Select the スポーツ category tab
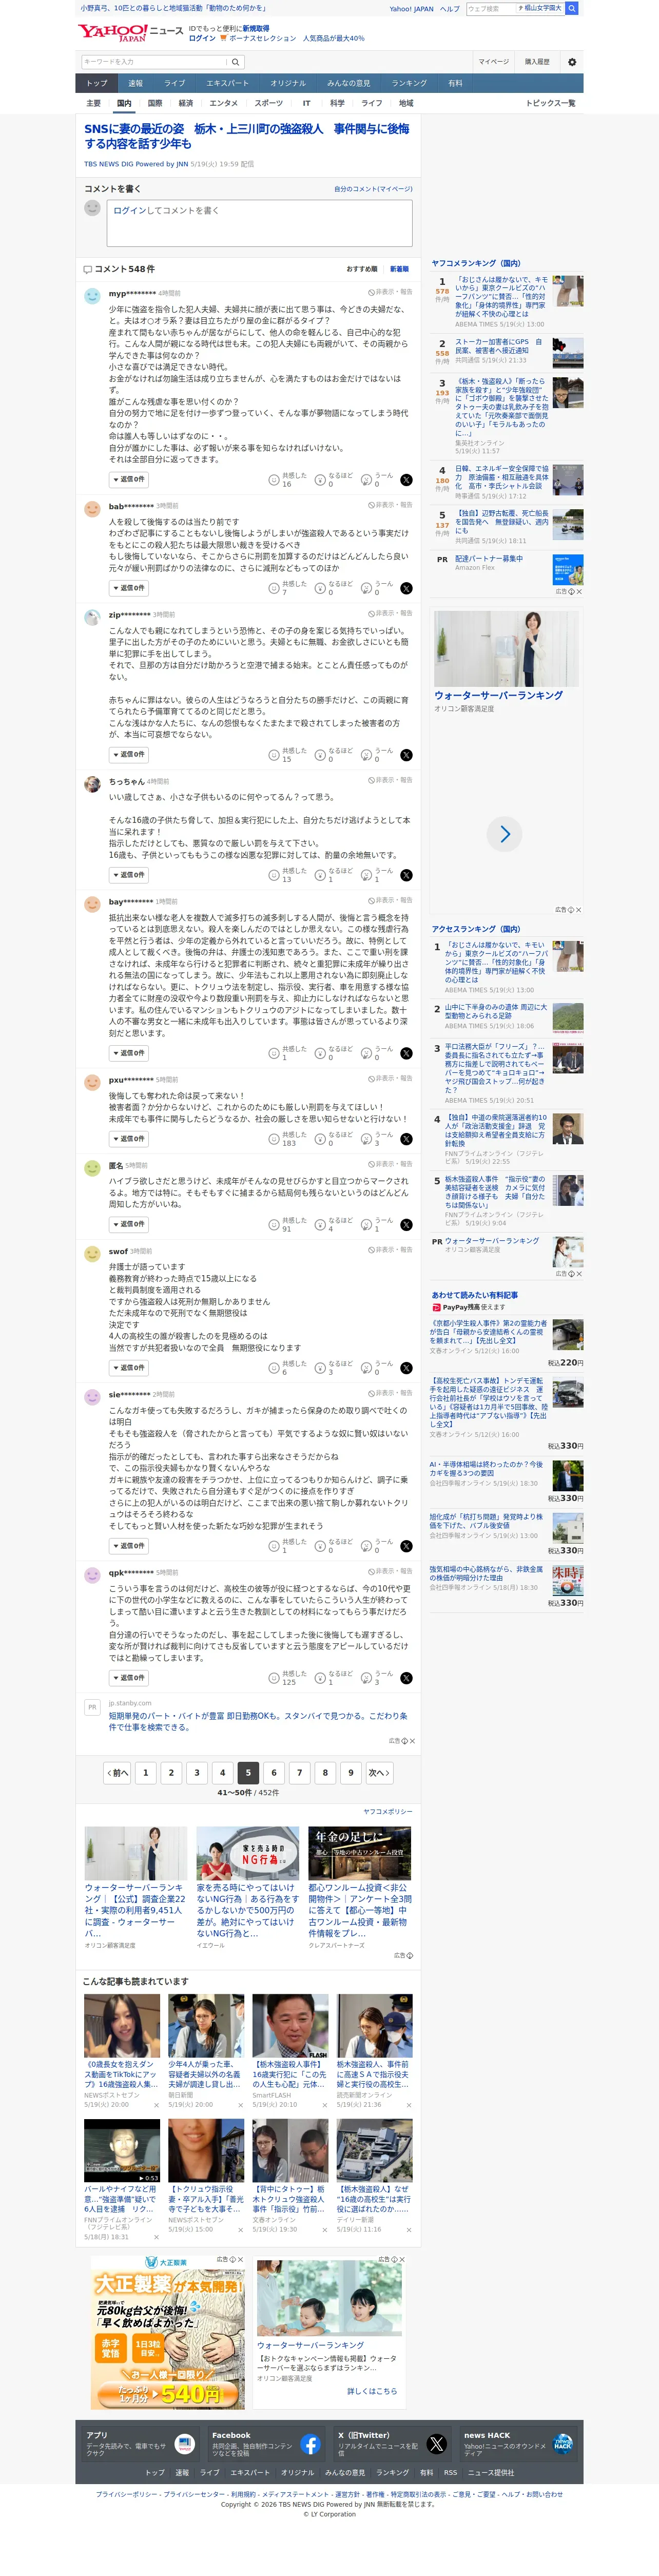Image resolution: width=659 pixels, height=2576 pixels. pyautogui.click(x=269, y=103)
